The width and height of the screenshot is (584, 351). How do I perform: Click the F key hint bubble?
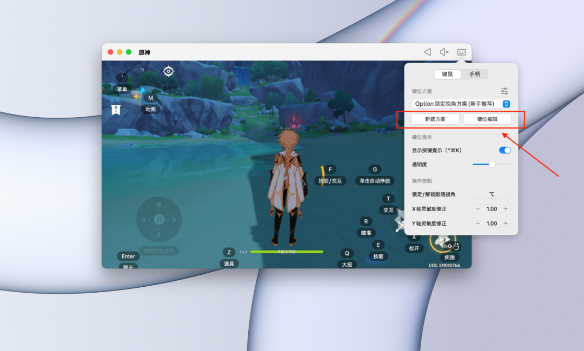point(330,169)
